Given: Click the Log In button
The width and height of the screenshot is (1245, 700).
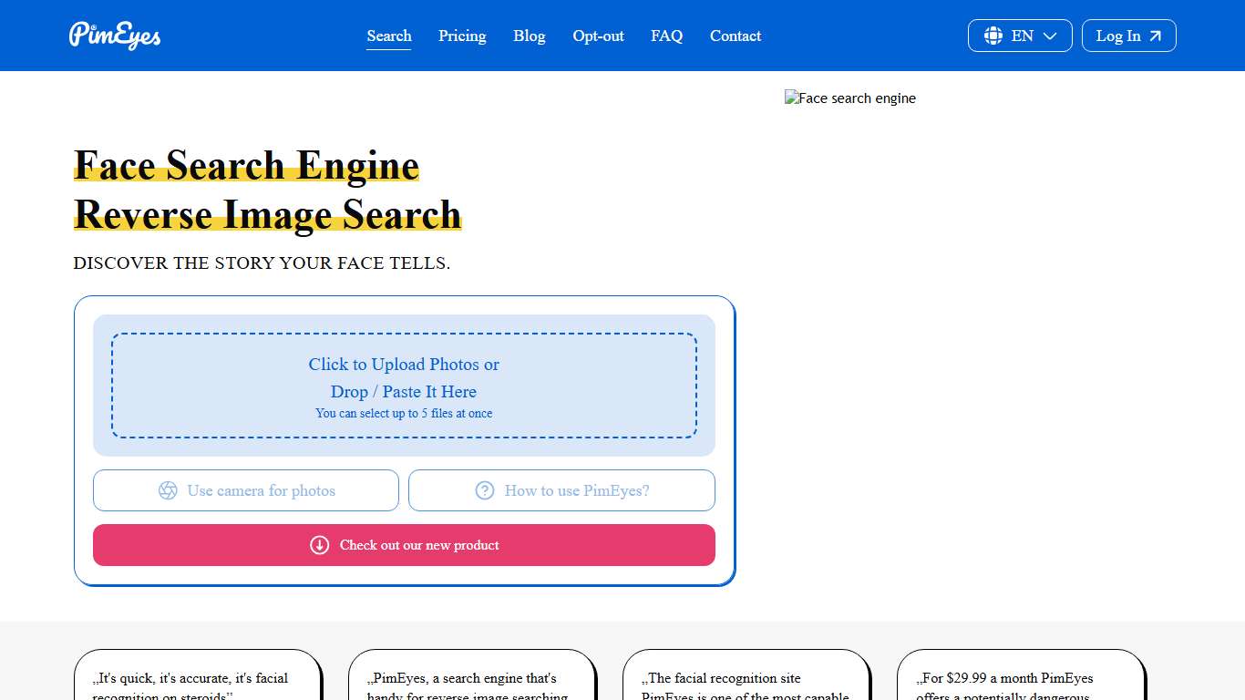Looking at the screenshot, I should coord(1128,36).
